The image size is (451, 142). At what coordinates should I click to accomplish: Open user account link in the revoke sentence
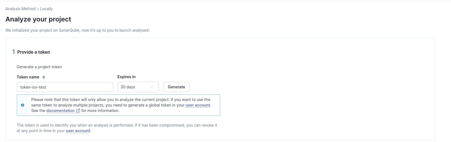pyautogui.click(x=78, y=131)
